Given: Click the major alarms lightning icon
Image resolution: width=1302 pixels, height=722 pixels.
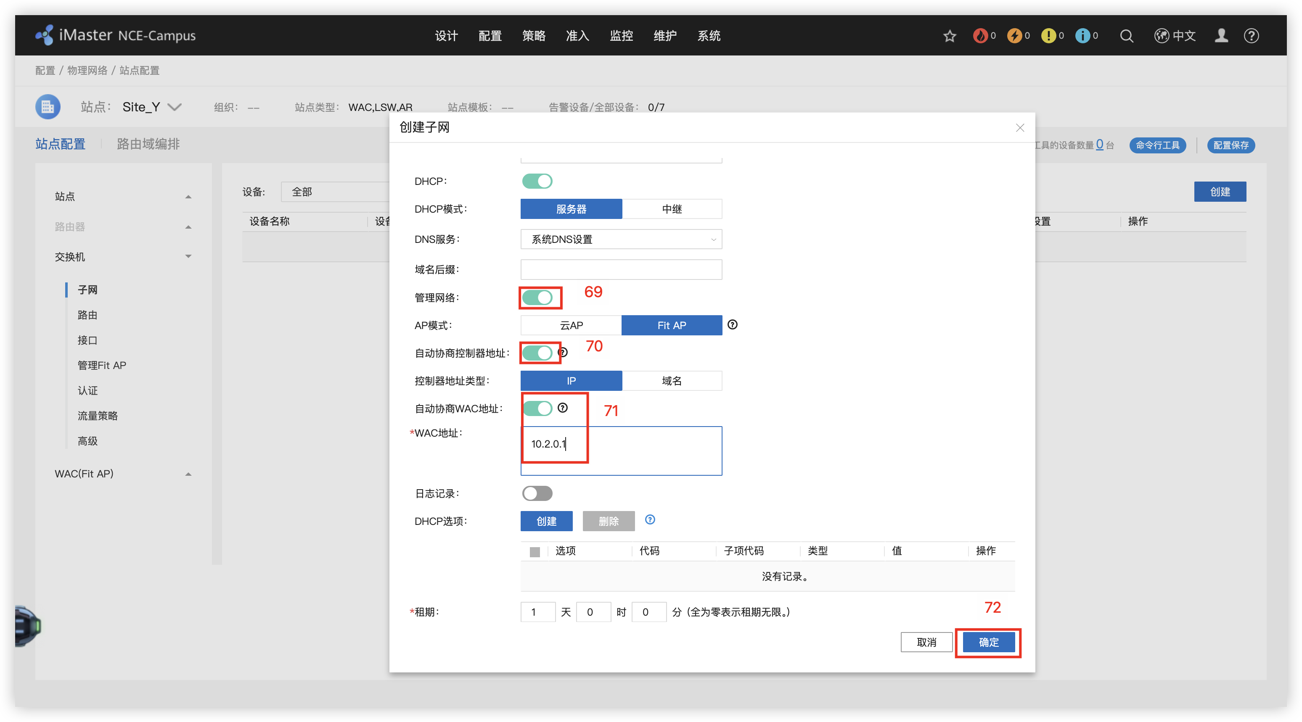Looking at the screenshot, I should 1014,36.
